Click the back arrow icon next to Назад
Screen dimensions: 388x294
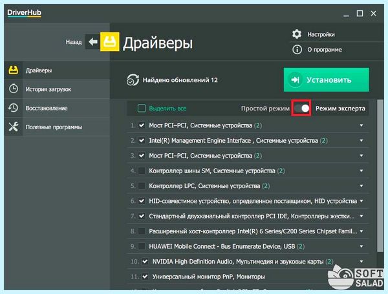point(92,42)
